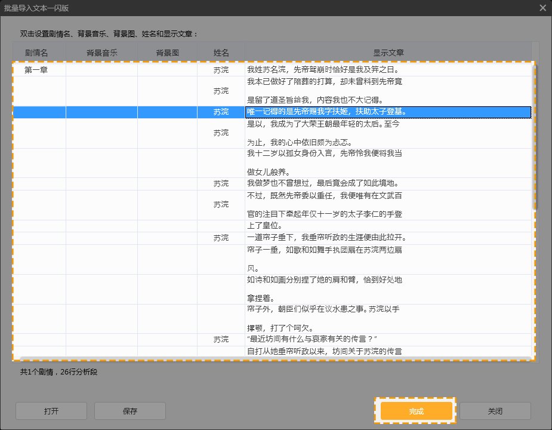
Task: Click the 显示文章 column header
Action: (x=388, y=53)
